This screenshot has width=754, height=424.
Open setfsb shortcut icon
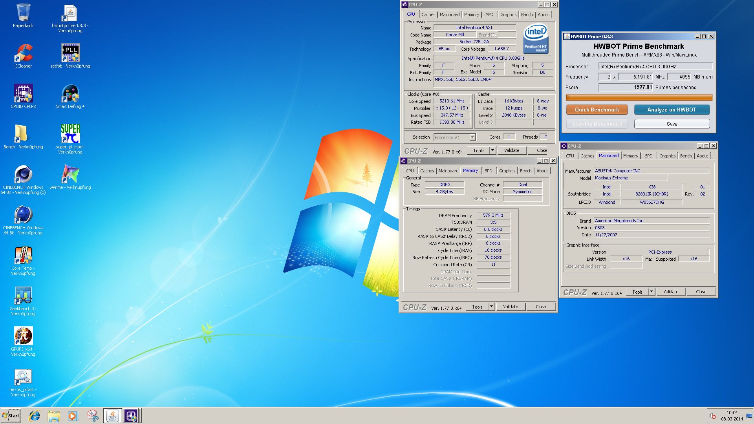(x=70, y=56)
